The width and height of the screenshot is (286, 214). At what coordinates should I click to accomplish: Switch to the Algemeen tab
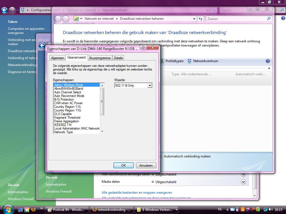[x=58, y=58]
